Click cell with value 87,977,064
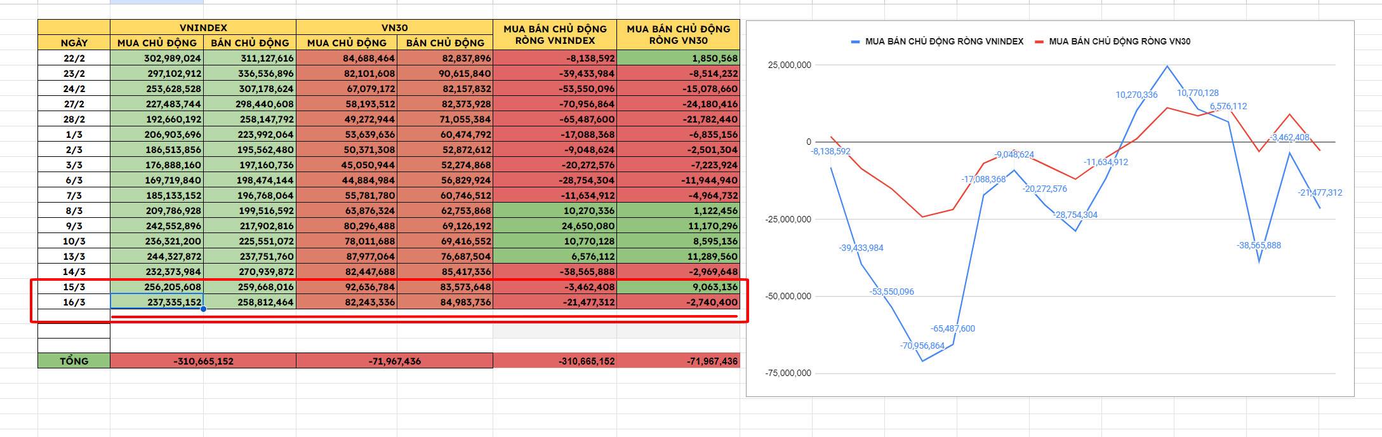This screenshot has width=1382, height=437. [347, 256]
